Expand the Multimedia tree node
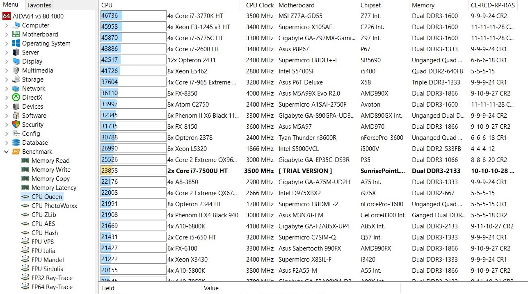Screen dimensions: 528x294 pyautogui.click(x=6, y=71)
